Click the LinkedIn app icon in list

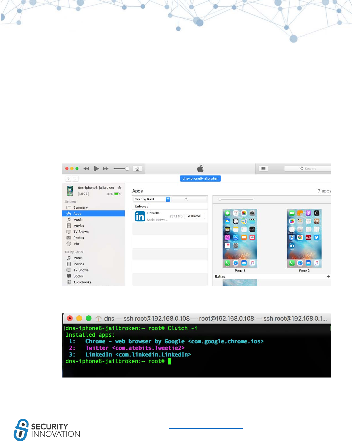140,216
